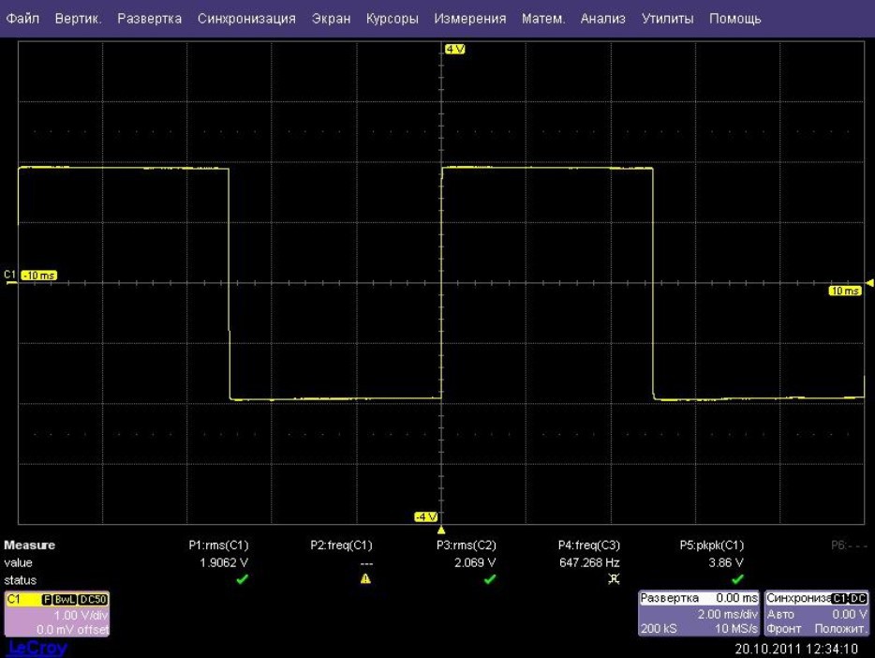Click the LeCroy logo link
This screenshot has height=658, width=875.
[x=37, y=649]
